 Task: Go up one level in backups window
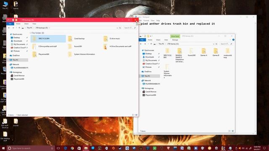tap(19, 28)
